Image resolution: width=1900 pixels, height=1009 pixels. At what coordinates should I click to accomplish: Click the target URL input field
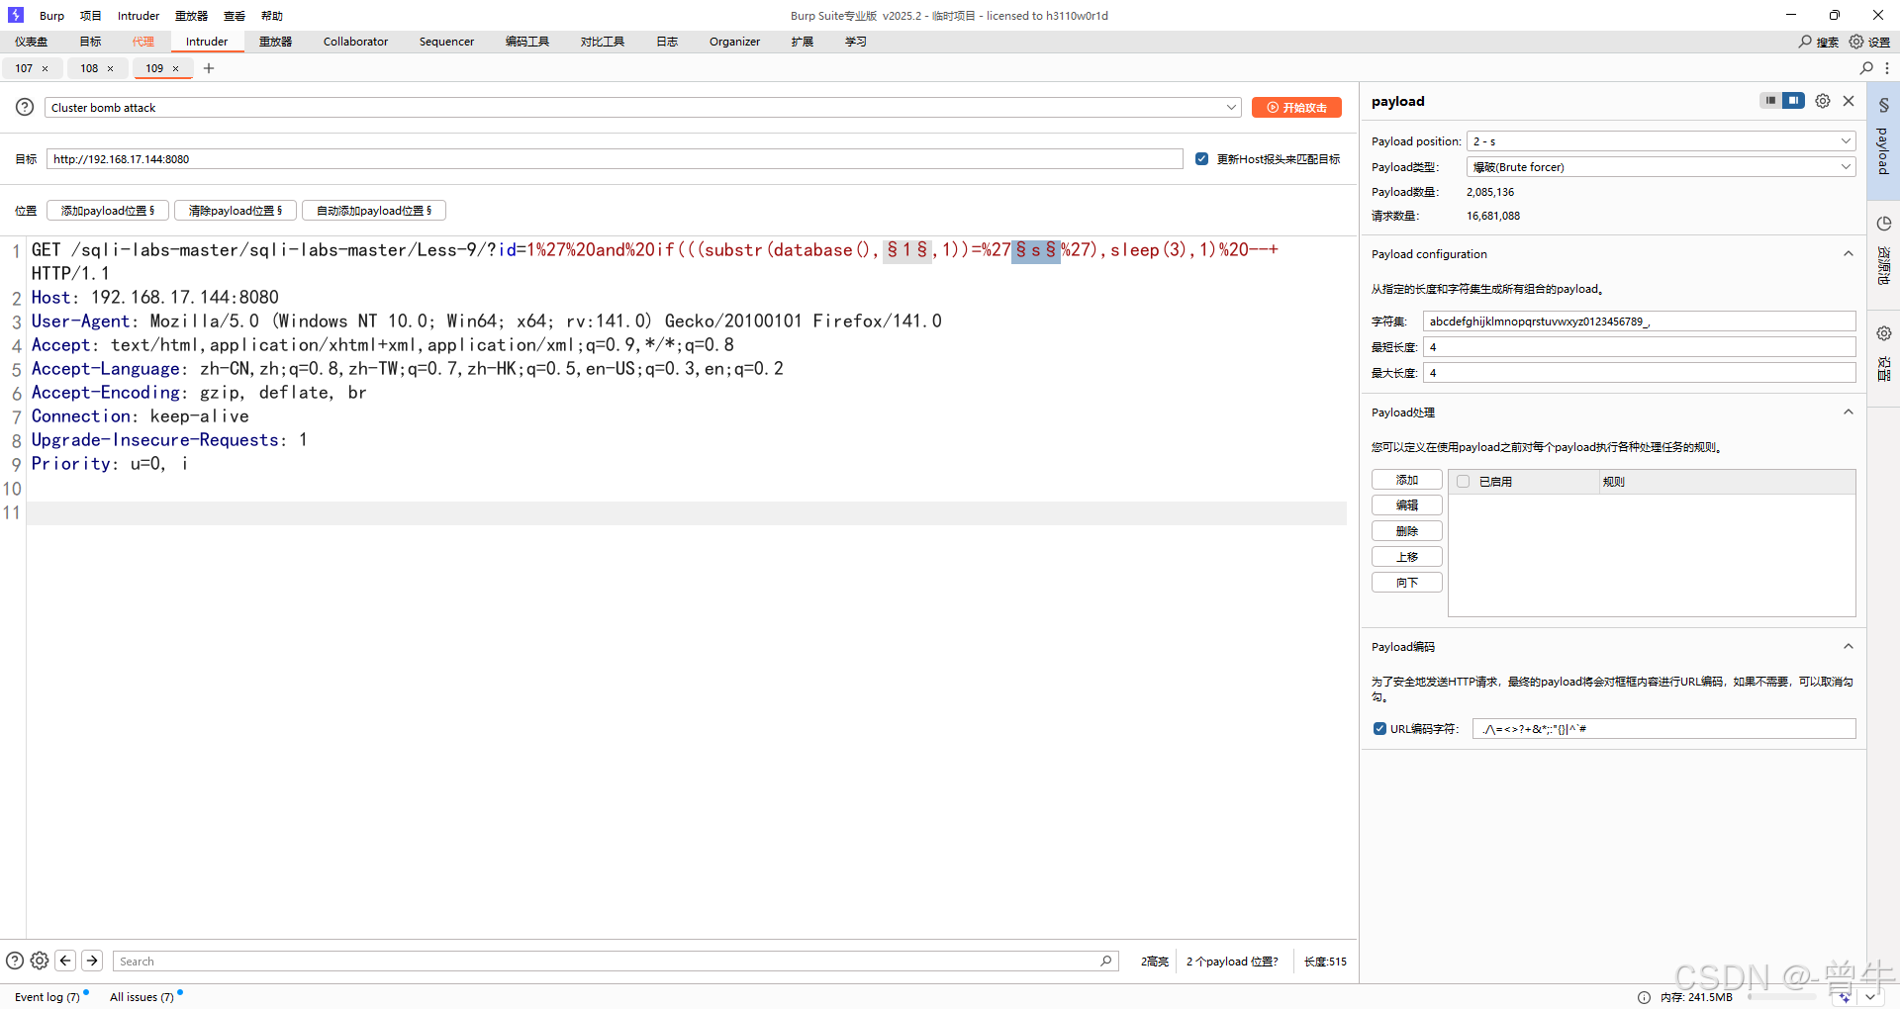[x=615, y=159]
